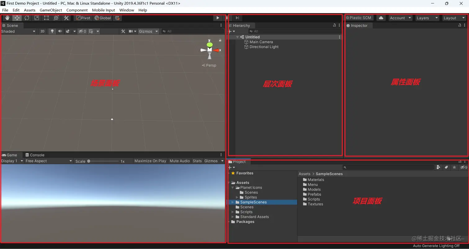Open the Game view kebab menu
The width and height of the screenshot is (469, 249).
[x=221, y=155]
